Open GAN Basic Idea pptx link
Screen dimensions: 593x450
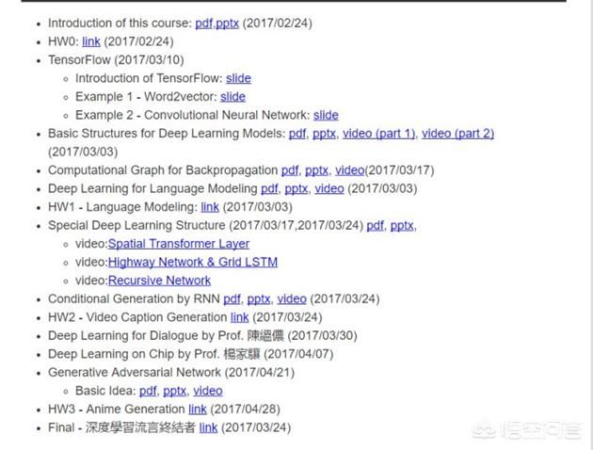pyautogui.click(x=175, y=391)
